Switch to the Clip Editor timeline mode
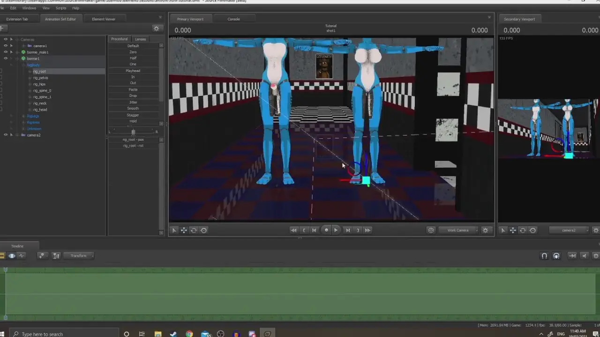 point(2,256)
